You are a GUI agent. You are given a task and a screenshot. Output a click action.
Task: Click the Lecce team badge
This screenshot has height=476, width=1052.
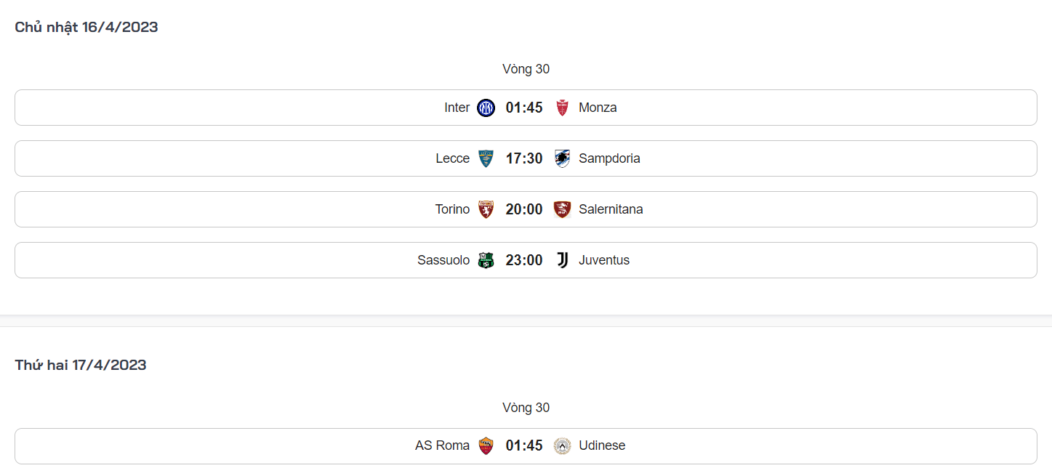click(x=486, y=158)
